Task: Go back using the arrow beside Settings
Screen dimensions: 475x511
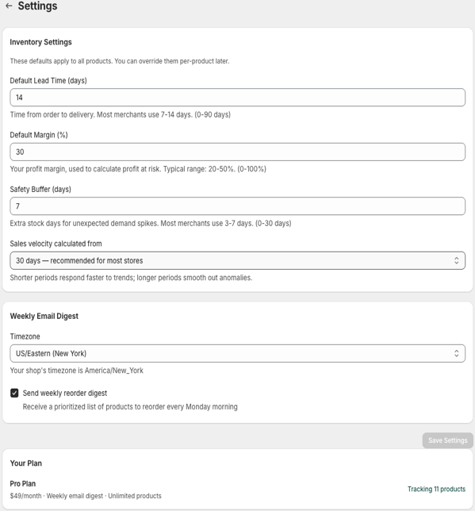Action: coord(10,6)
